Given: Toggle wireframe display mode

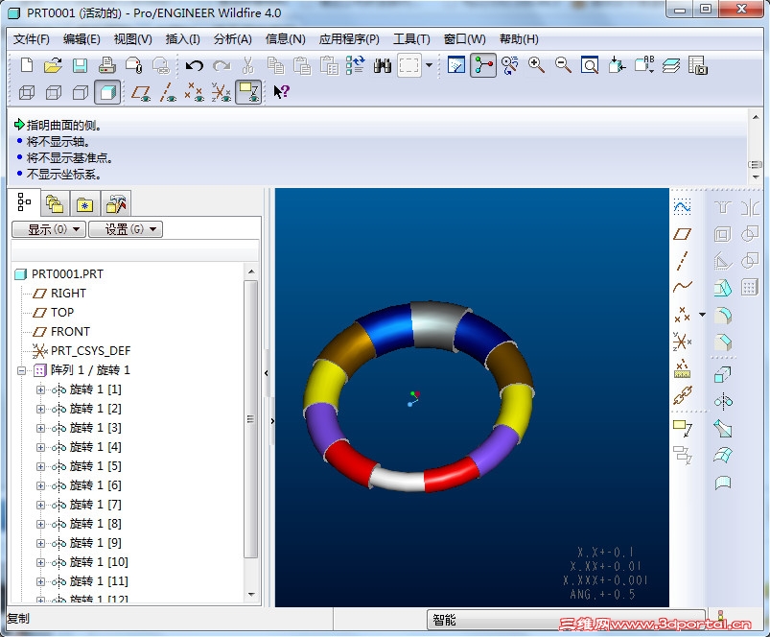Looking at the screenshot, I should 27,92.
